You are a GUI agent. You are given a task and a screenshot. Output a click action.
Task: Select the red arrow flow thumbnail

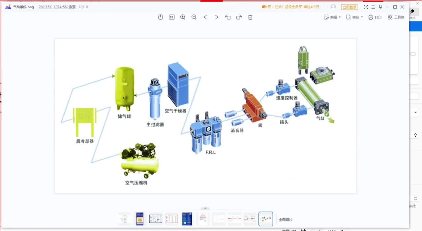click(x=234, y=219)
